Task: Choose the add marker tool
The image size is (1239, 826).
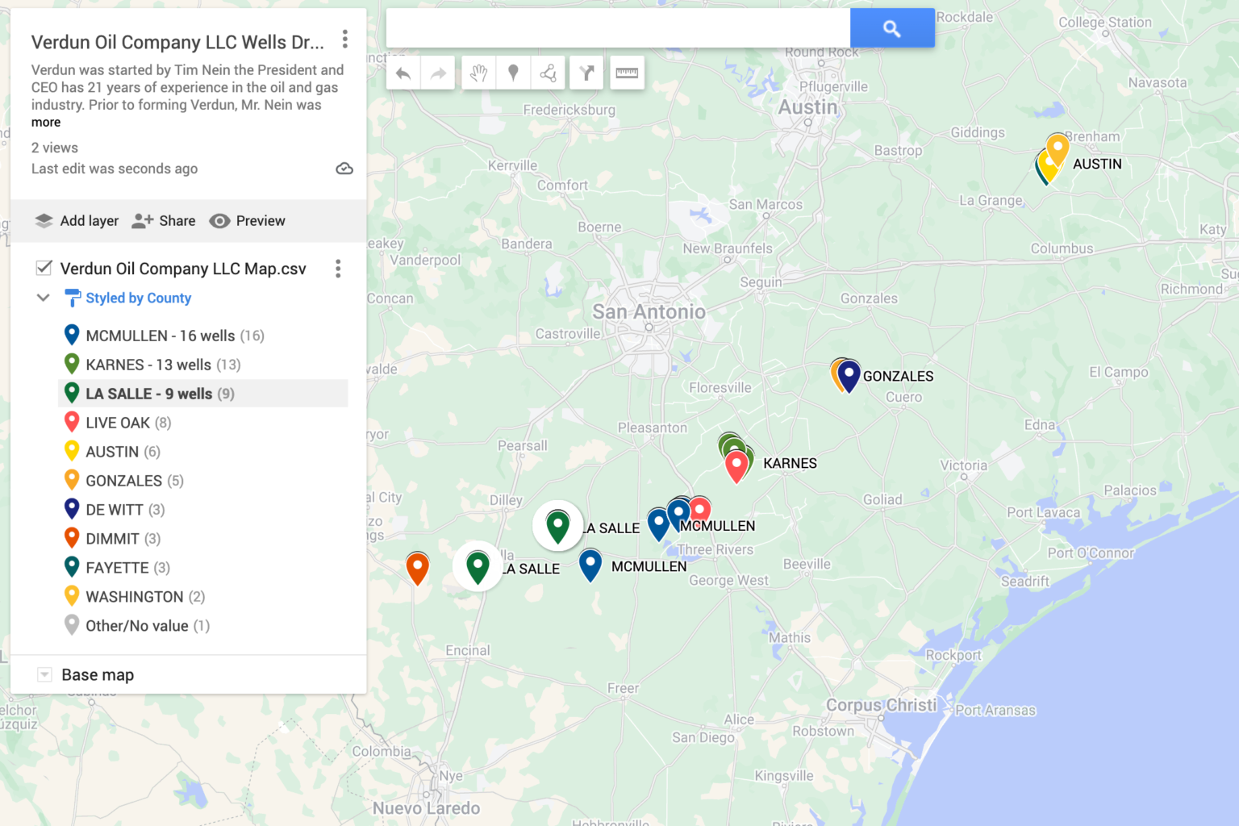Action: click(513, 73)
